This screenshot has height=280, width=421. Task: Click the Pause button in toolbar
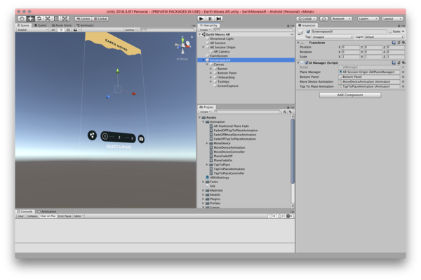(210, 18)
